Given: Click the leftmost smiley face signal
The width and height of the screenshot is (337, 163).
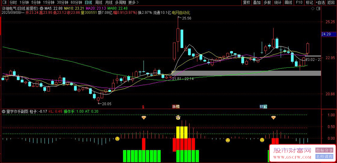Looking at the screenshot, I should (117, 139).
